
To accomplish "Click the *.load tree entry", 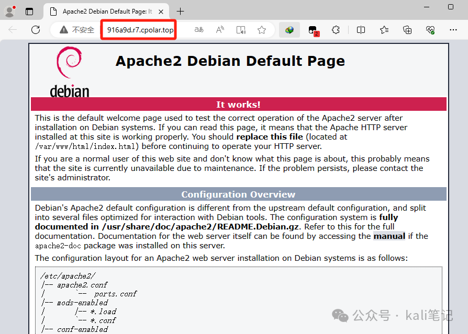I will [x=103, y=312].
